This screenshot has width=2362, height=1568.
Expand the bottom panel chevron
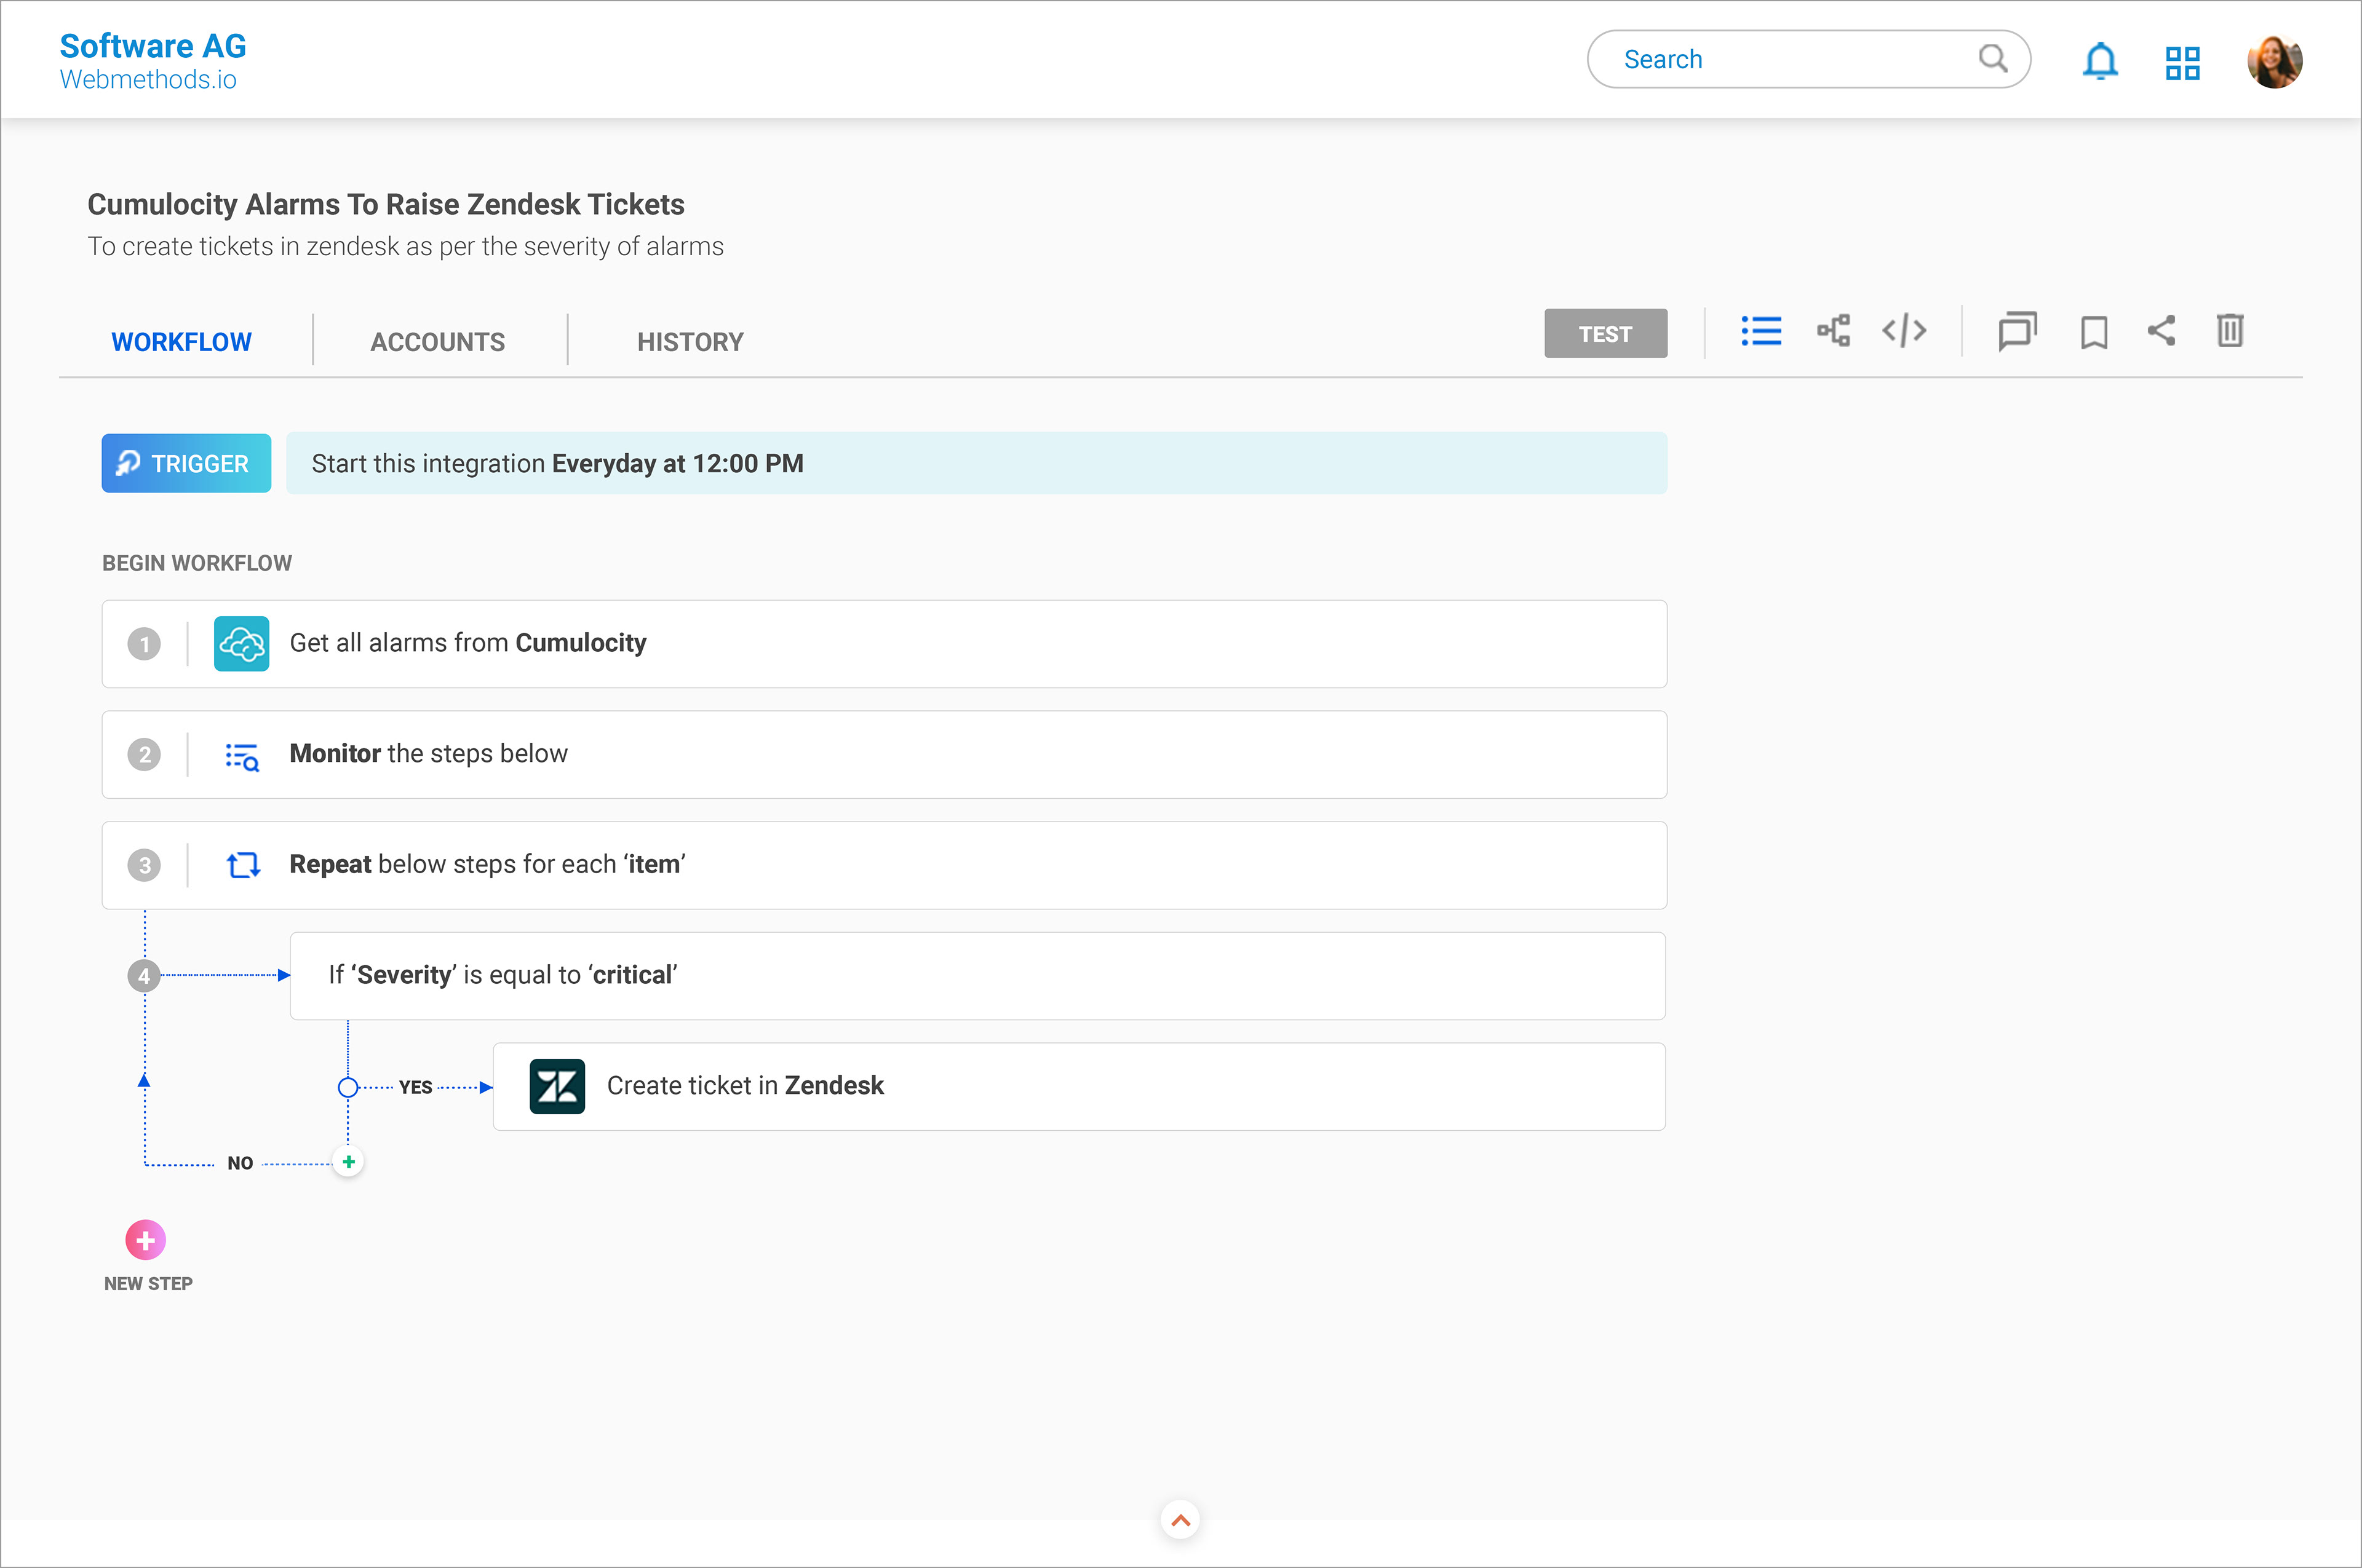point(1180,1521)
